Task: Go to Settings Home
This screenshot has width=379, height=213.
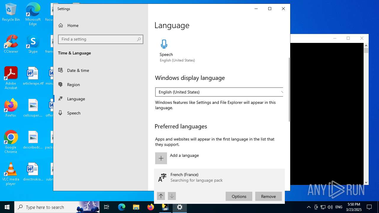Action: (101, 25)
